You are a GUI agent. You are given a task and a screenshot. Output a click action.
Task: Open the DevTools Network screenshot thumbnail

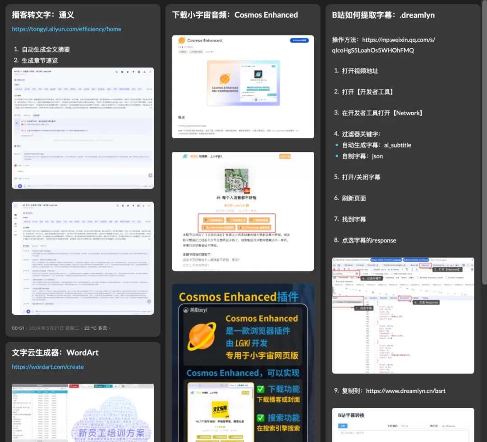coord(403,316)
